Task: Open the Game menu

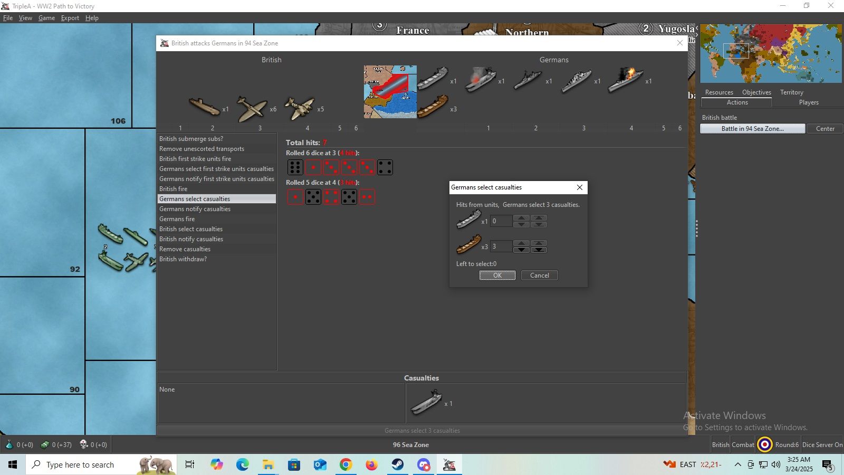Action: pos(46,18)
